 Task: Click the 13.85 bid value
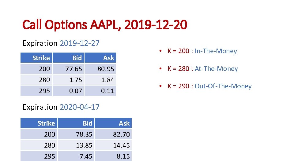coord(84,145)
